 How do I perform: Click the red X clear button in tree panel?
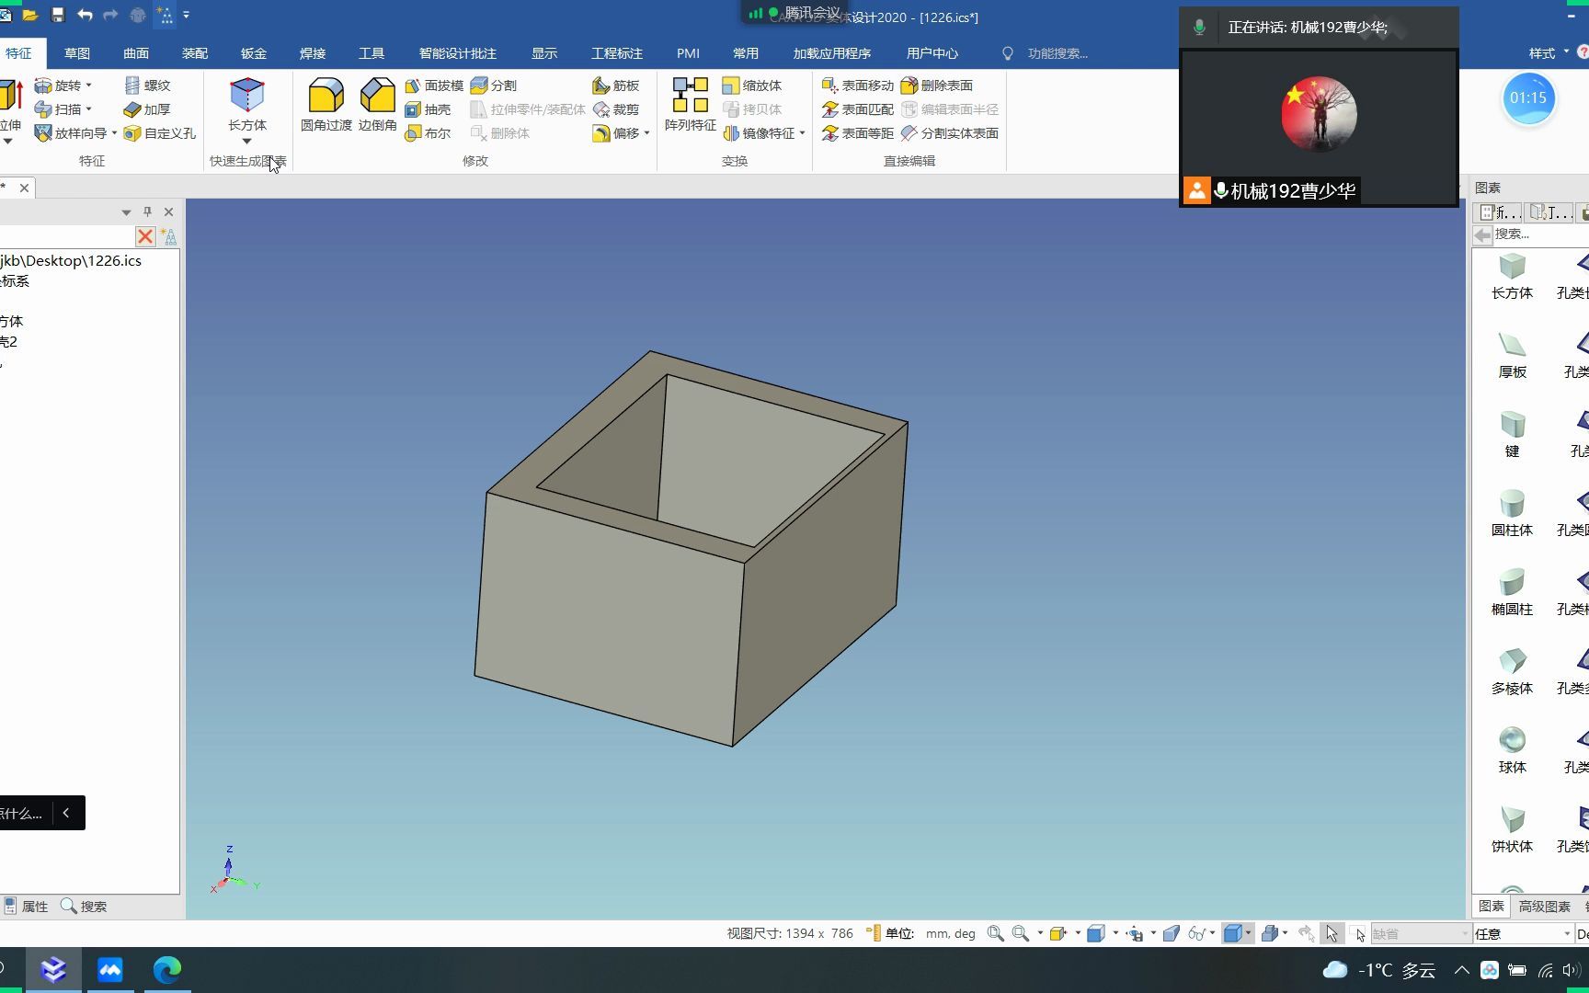pyautogui.click(x=145, y=236)
